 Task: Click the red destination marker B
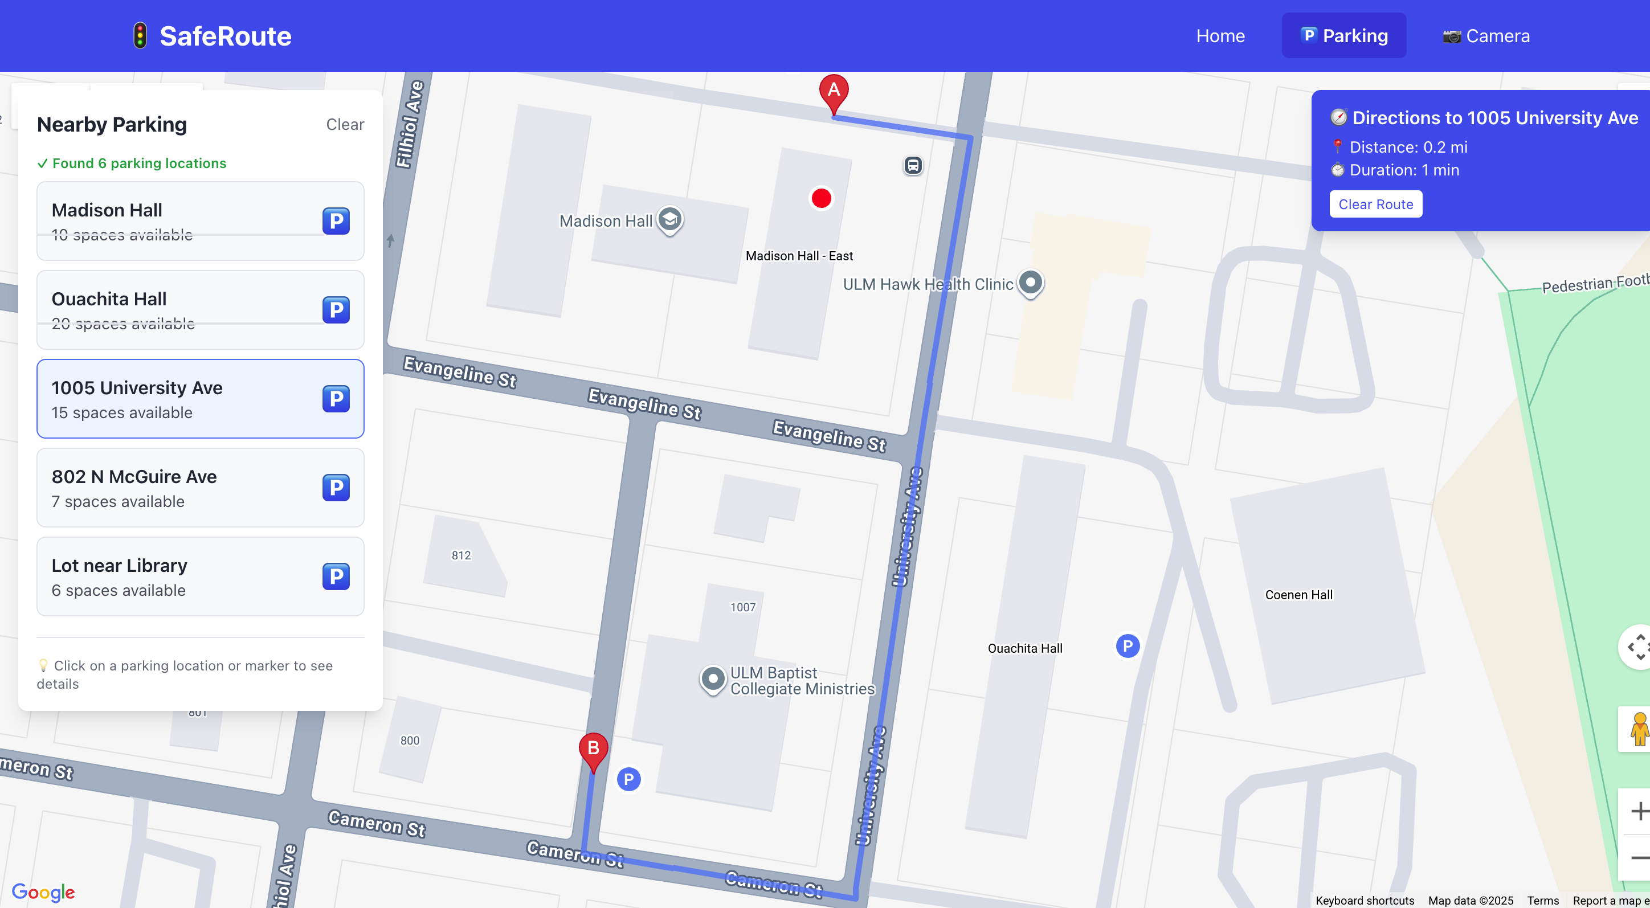pyautogui.click(x=593, y=749)
